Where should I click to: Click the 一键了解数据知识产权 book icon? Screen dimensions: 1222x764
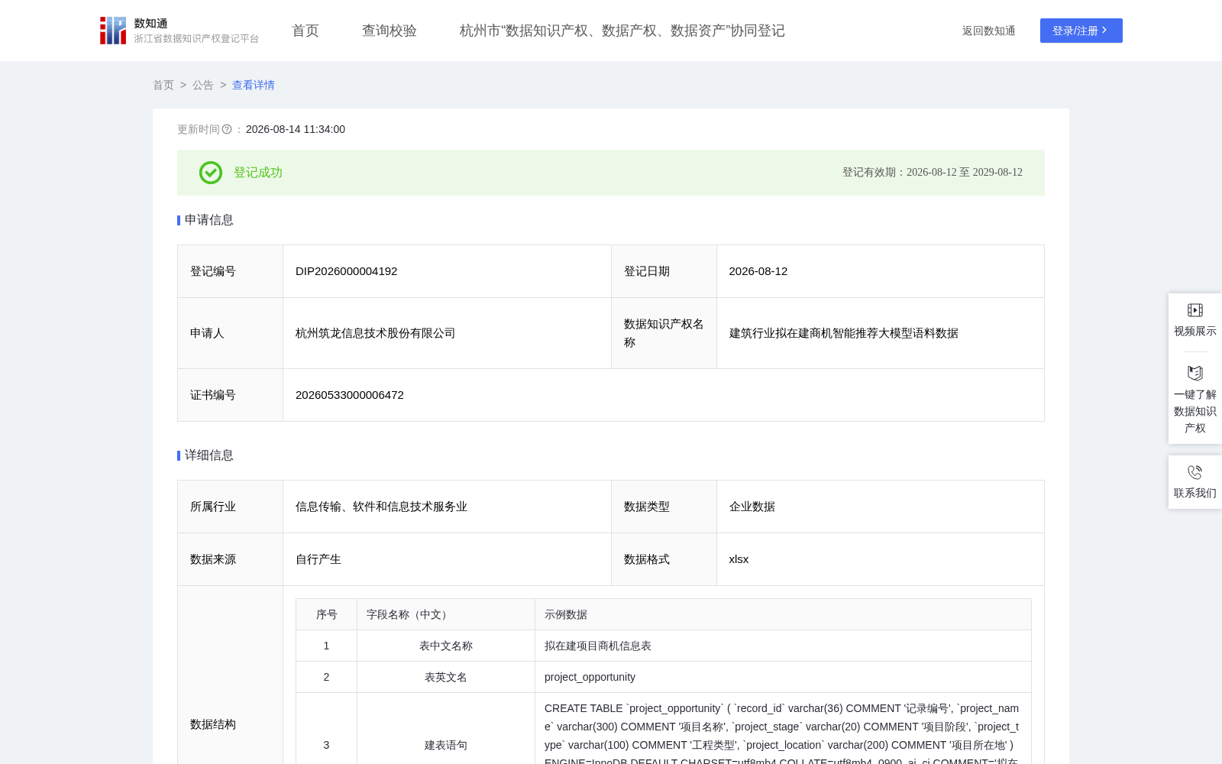[1195, 373]
